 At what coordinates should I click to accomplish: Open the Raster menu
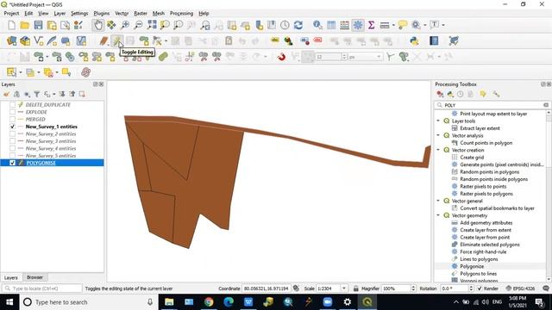point(141,14)
